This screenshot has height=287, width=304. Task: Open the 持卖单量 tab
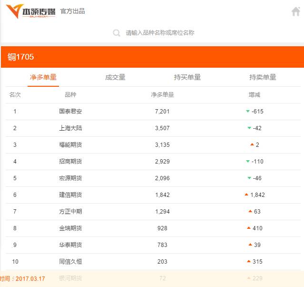tap(263, 77)
